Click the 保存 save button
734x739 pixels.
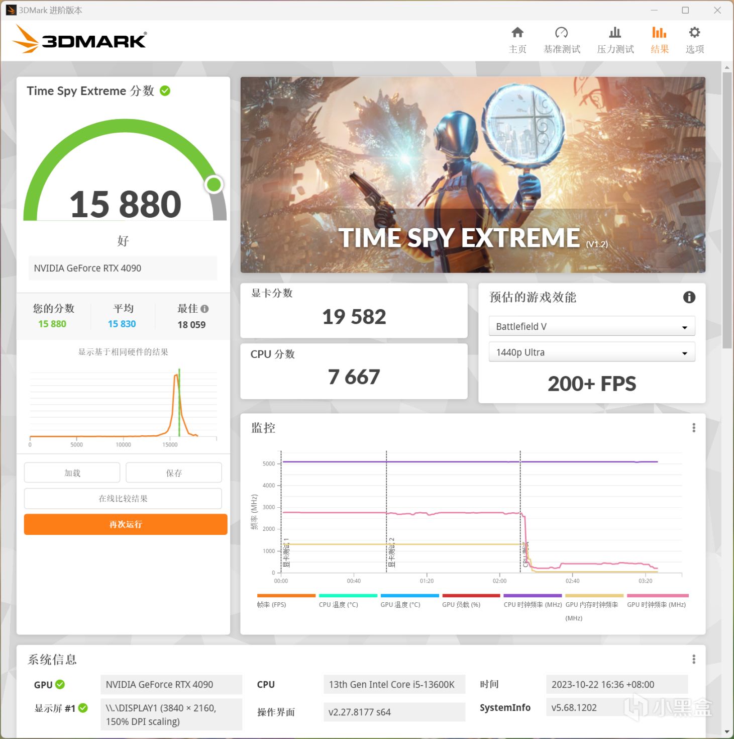point(174,473)
